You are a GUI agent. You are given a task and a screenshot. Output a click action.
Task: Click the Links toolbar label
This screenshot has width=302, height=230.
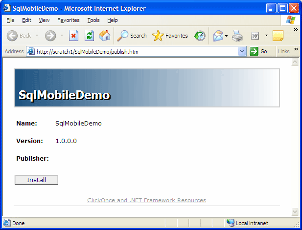284,51
